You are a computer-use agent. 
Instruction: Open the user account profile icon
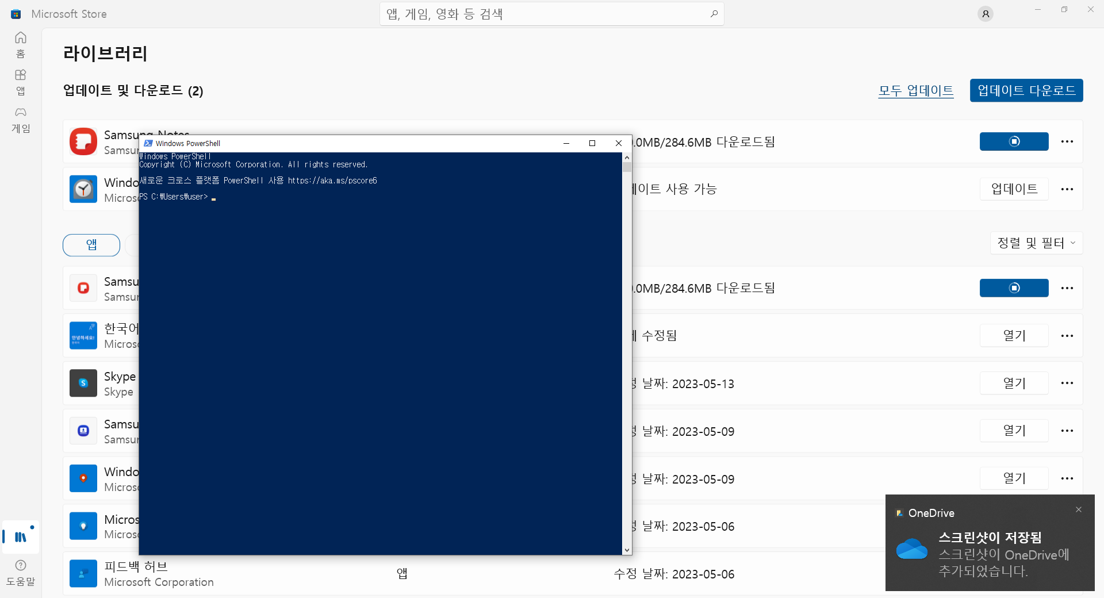[986, 14]
